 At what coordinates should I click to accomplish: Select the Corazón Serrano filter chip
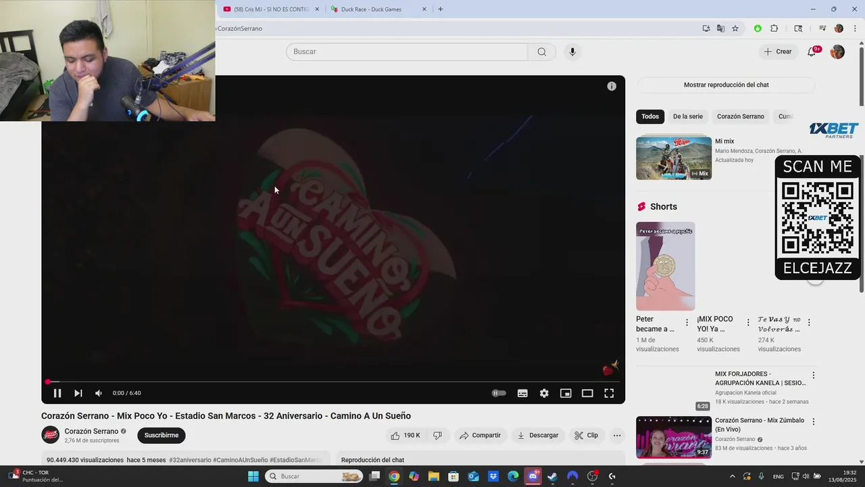click(x=741, y=116)
